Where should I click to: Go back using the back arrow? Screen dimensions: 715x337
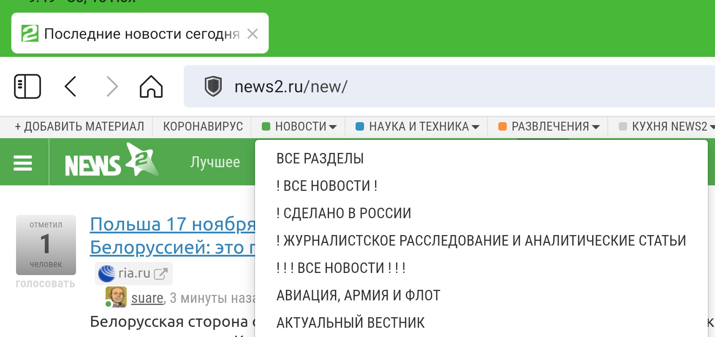click(71, 86)
